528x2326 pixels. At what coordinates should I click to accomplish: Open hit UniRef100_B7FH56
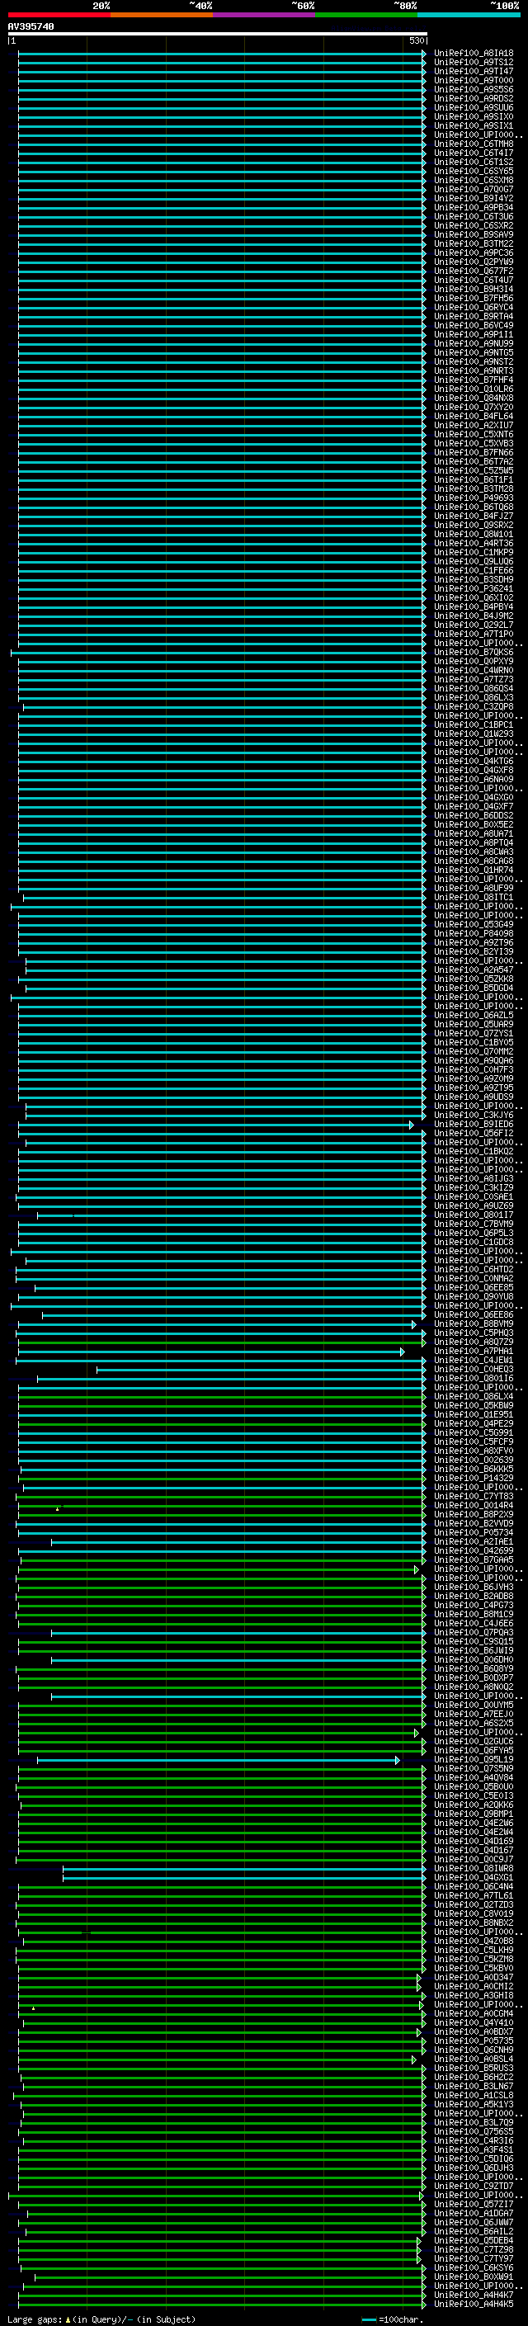(474, 298)
